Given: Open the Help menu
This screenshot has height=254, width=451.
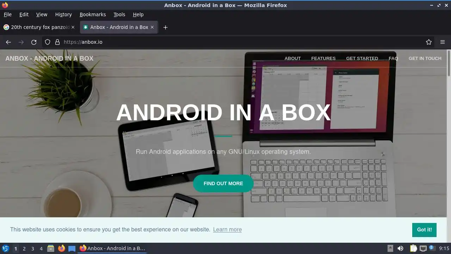Looking at the screenshot, I should pyautogui.click(x=138, y=14).
